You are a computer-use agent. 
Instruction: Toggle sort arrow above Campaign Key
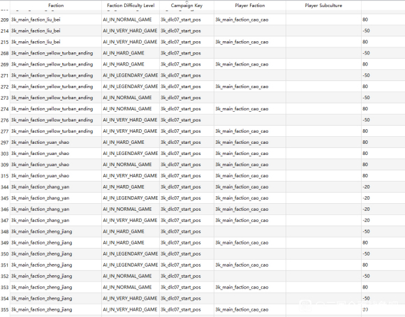(x=186, y=1)
